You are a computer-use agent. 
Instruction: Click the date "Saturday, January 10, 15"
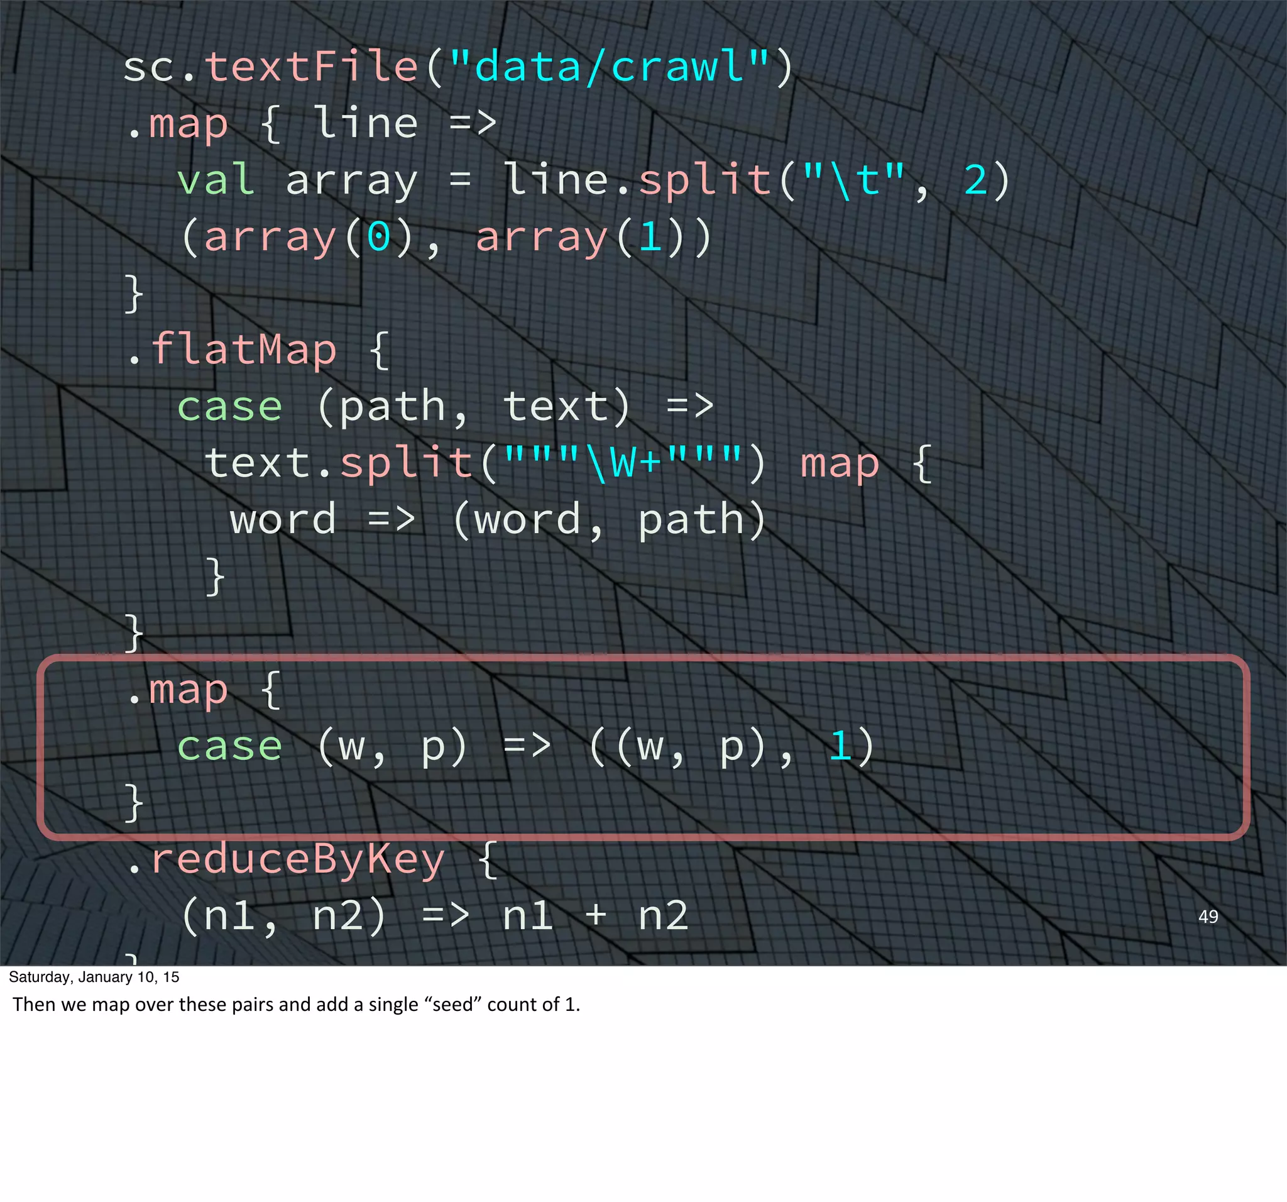94,977
